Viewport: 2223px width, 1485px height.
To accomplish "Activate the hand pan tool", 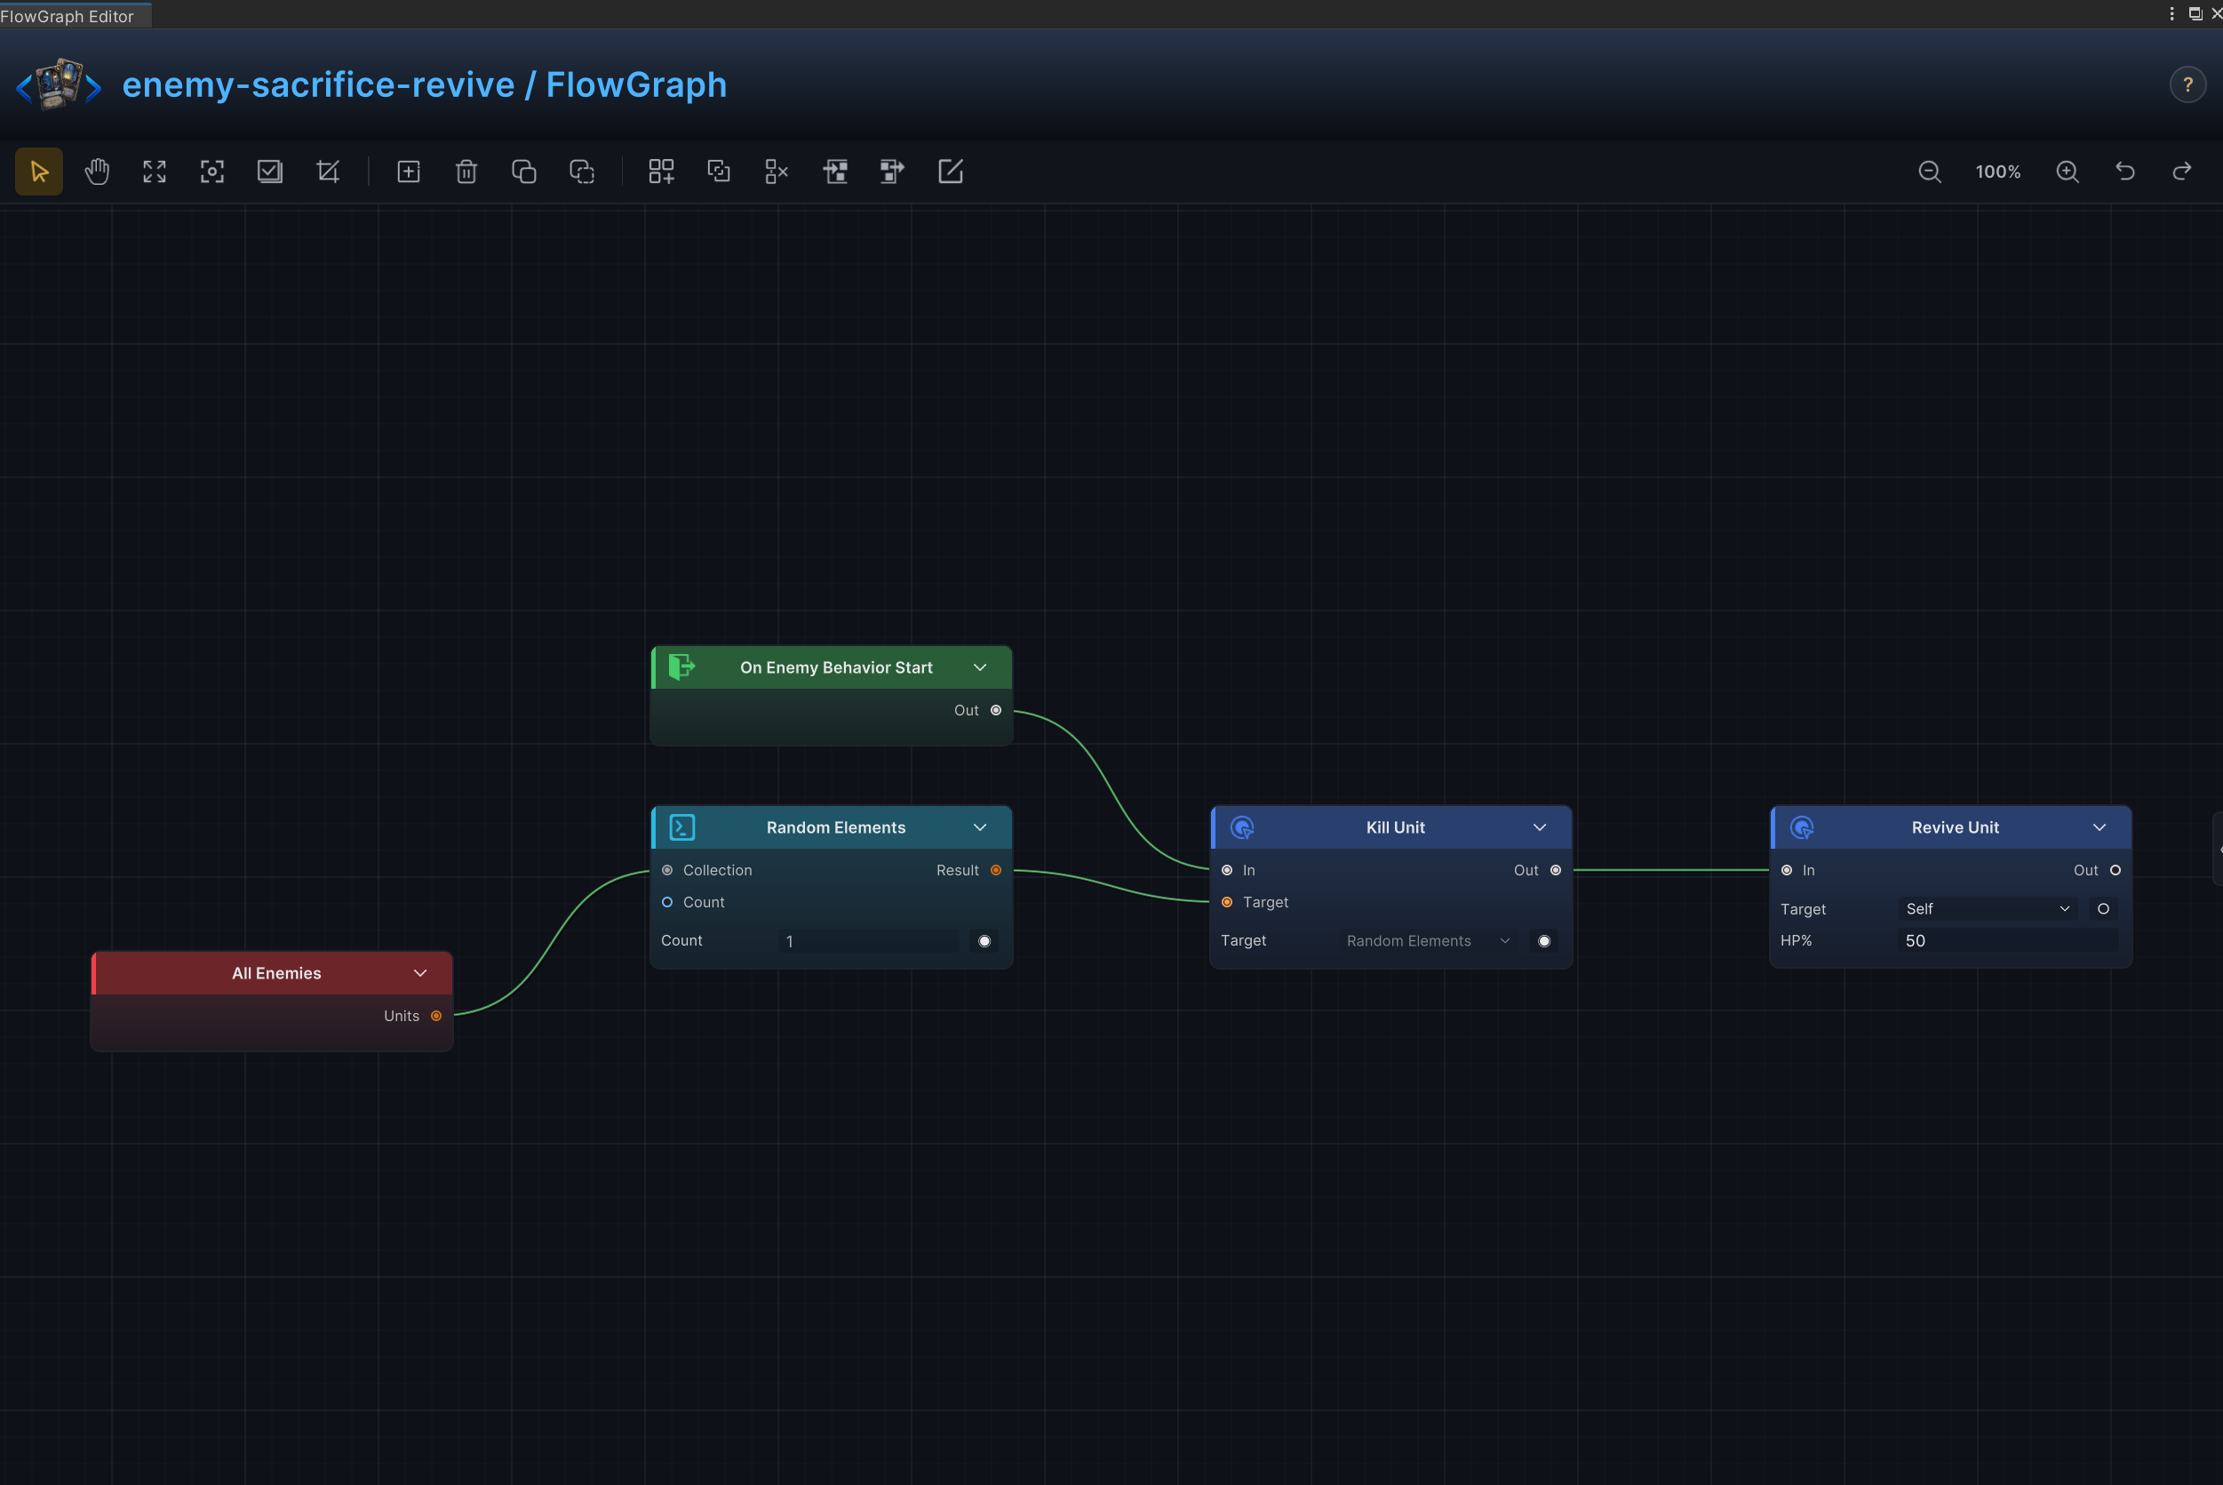I will (97, 172).
